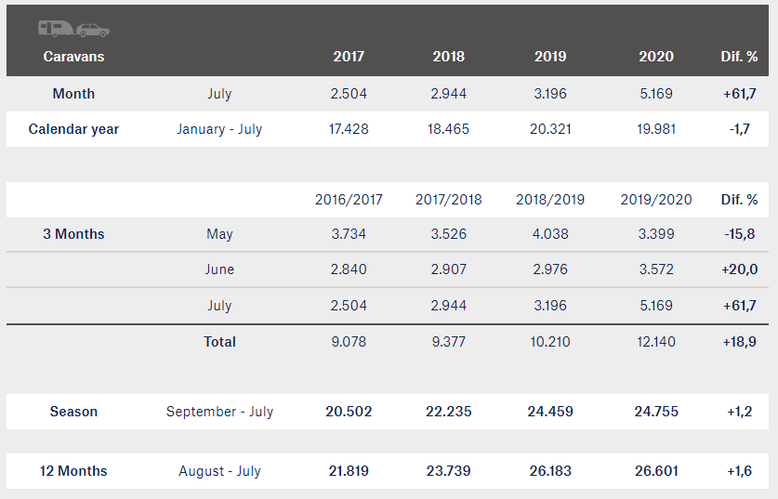The image size is (778, 499).
Task: Select the June row label
Action: coord(219,269)
